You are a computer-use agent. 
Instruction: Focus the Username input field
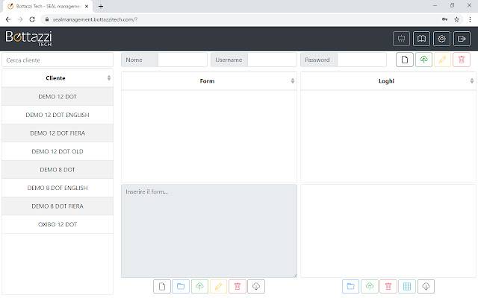click(x=272, y=60)
